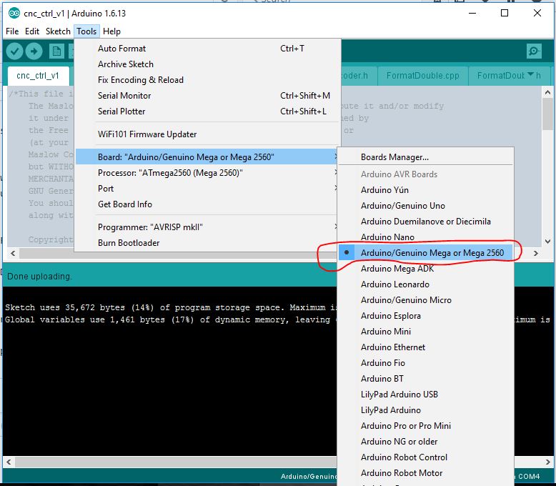
Task: Open the Sketch menu
Action: pos(58,31)
